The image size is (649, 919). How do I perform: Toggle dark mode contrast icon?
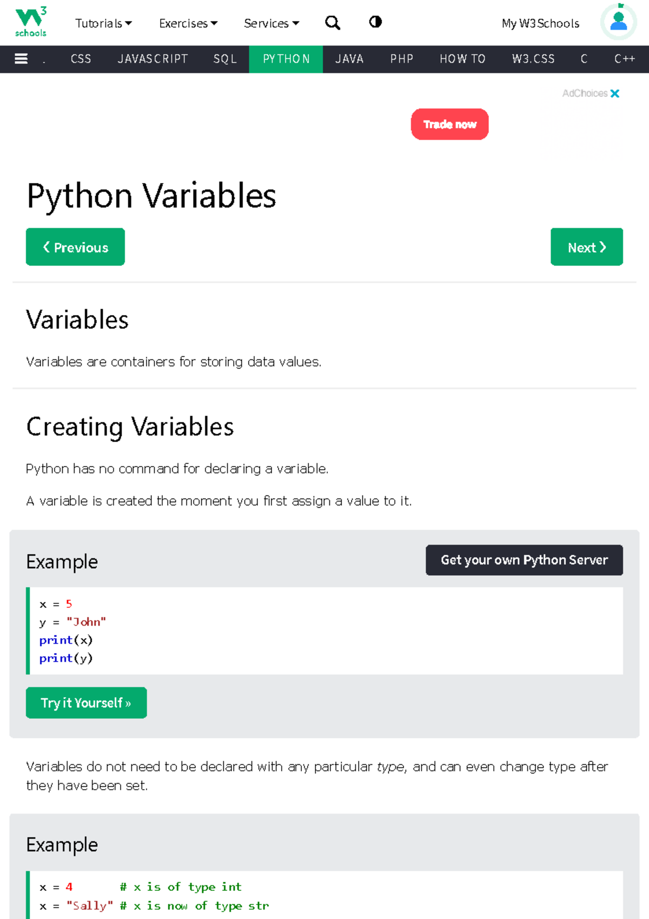point(375,22)
